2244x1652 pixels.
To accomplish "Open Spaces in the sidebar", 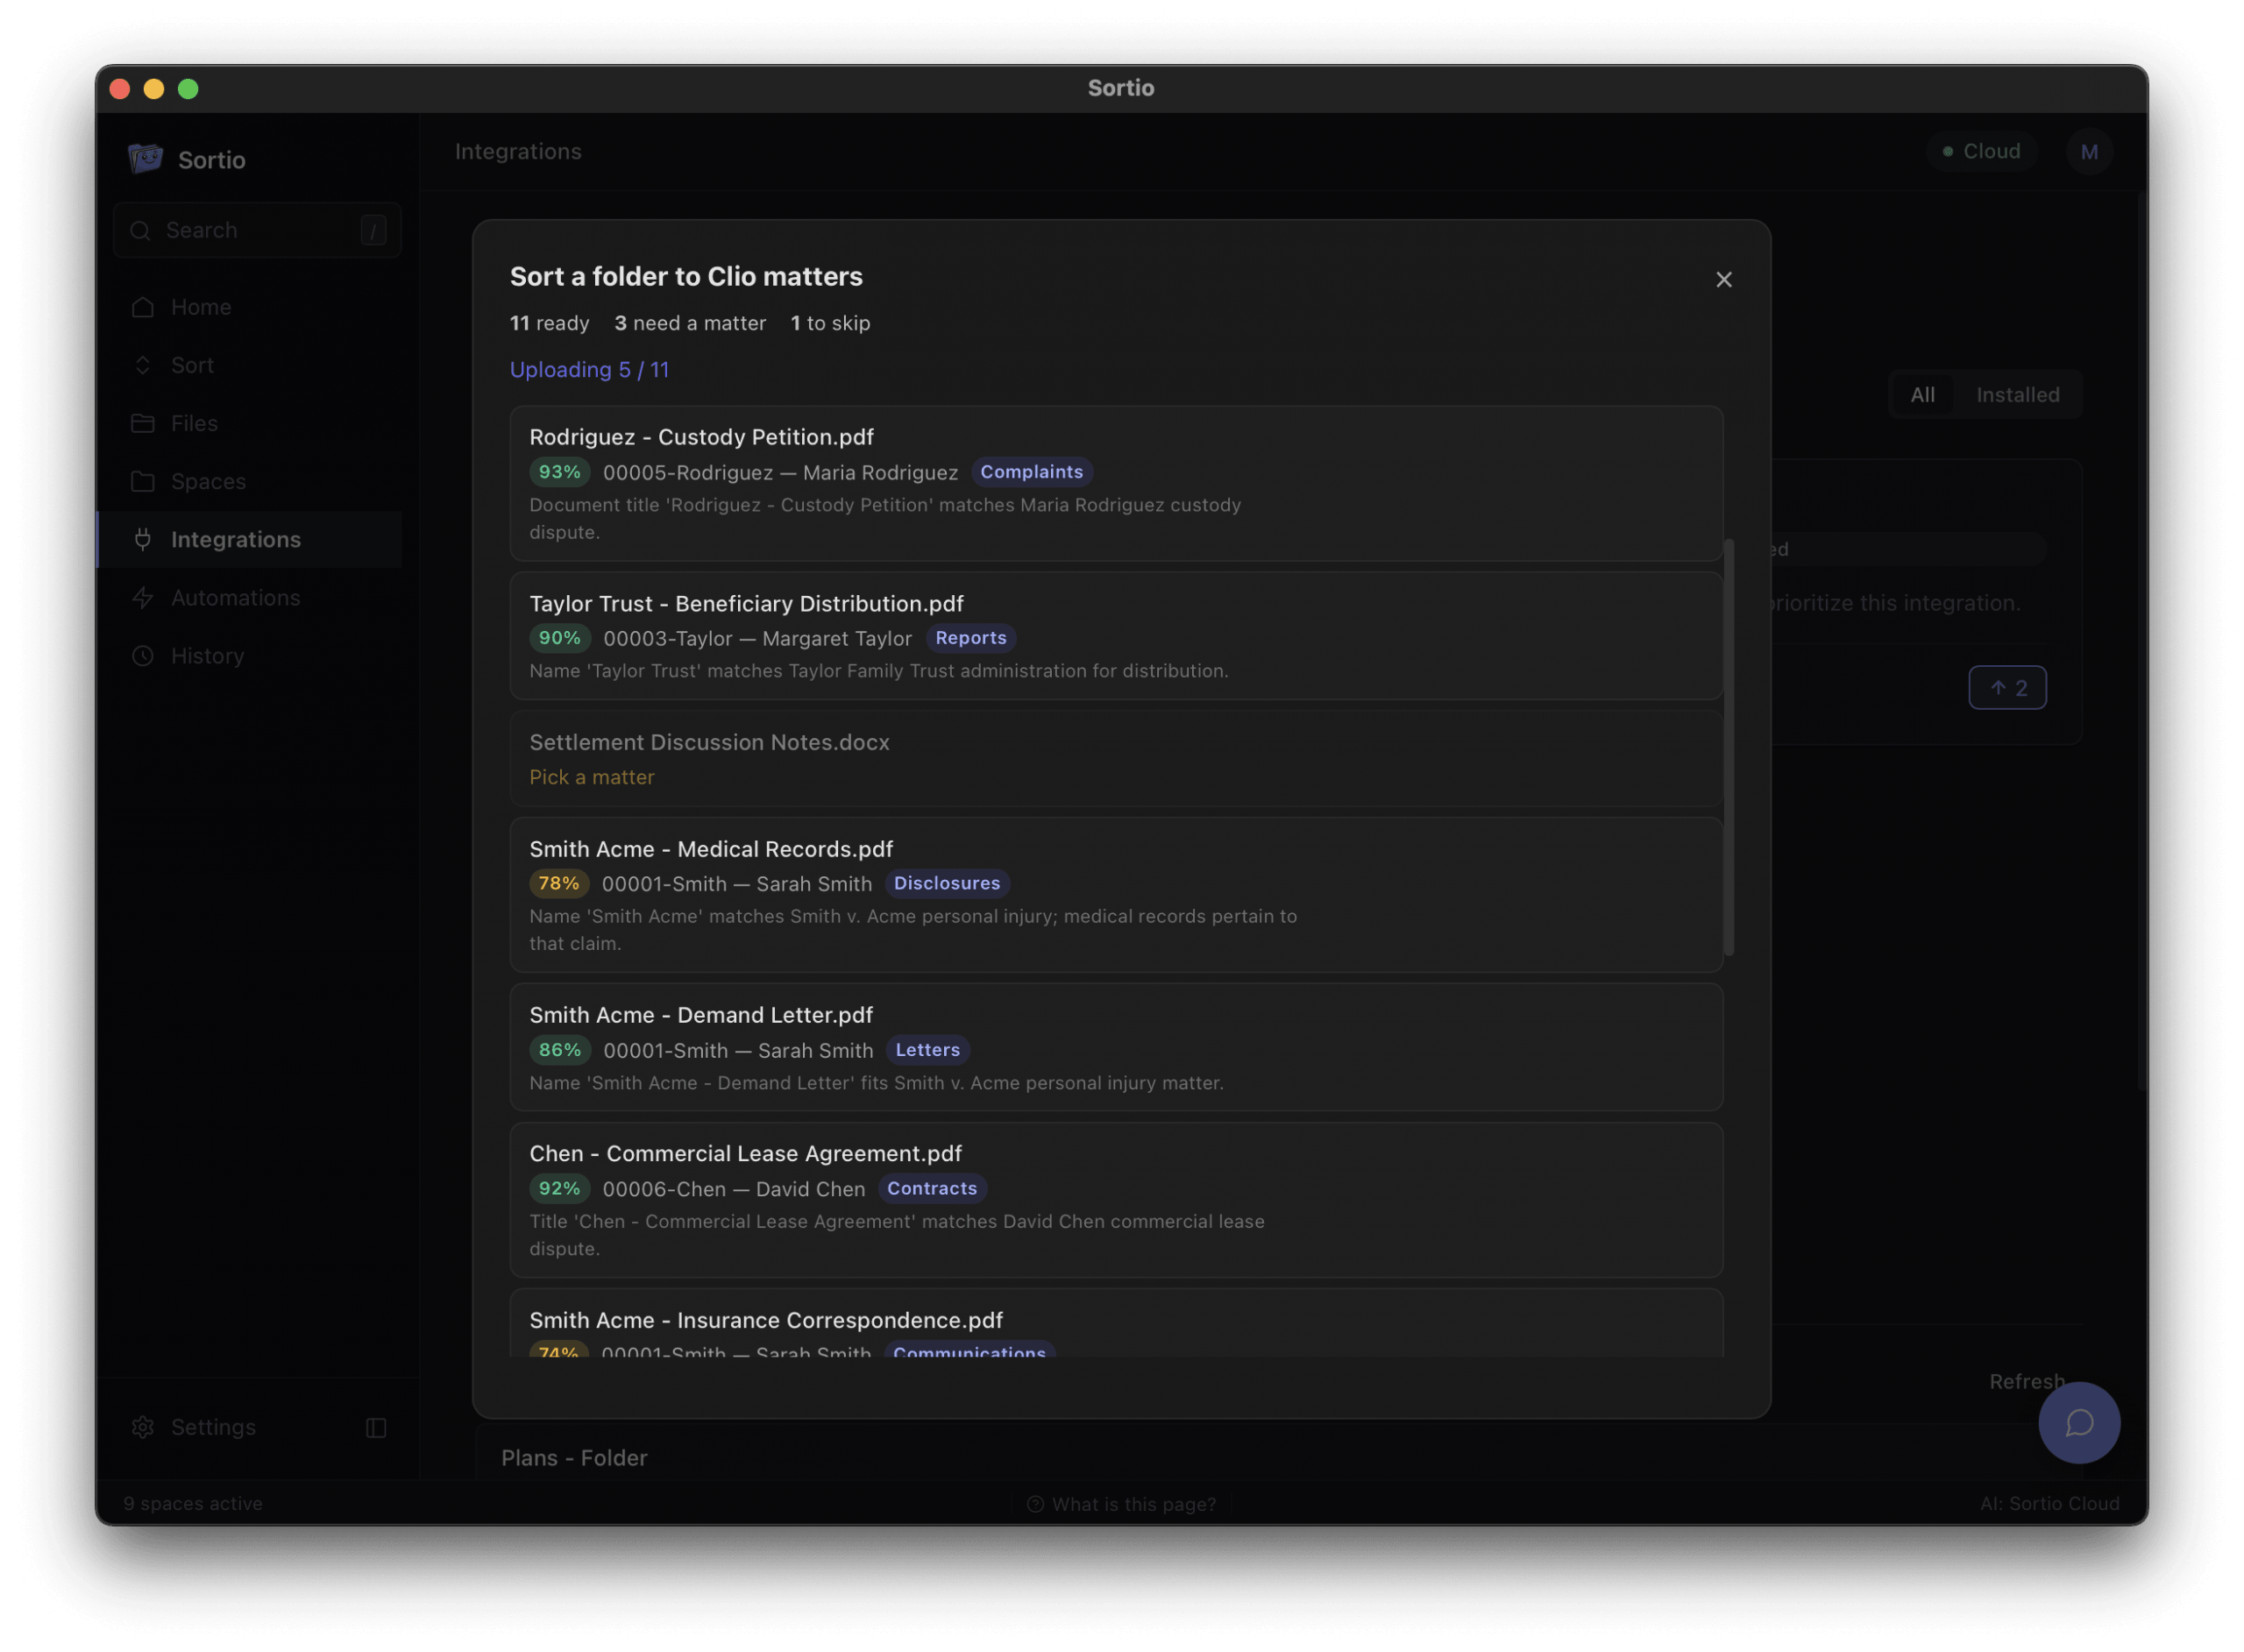I will click(x=250, y=481).
